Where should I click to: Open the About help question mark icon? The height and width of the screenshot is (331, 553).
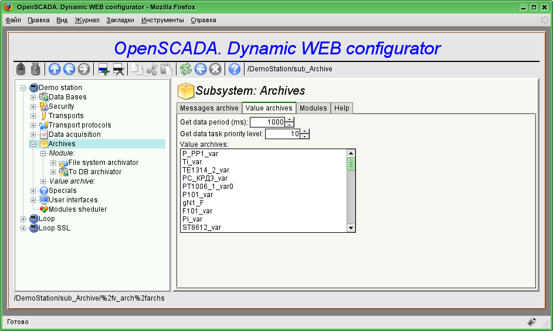[235, 69]
